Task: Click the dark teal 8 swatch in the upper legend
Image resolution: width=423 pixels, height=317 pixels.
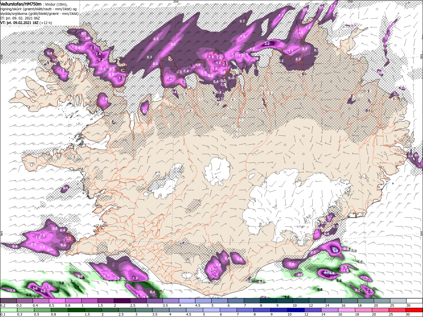Action: [x=268, y=301]
